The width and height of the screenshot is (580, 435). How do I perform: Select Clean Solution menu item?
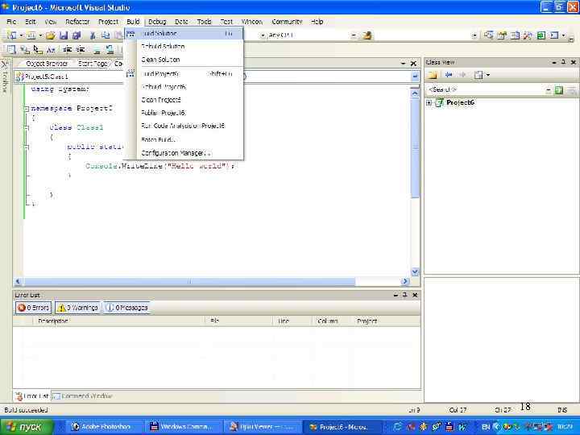coord(184,60)
